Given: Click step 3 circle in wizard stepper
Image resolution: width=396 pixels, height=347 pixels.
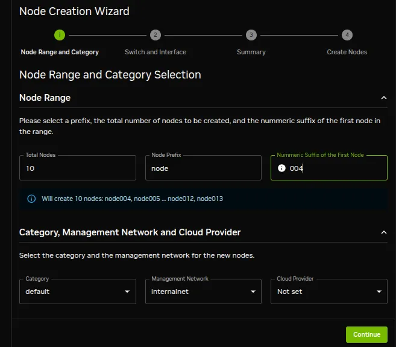Looking at the screenshot, I should (x=251, y=35).
